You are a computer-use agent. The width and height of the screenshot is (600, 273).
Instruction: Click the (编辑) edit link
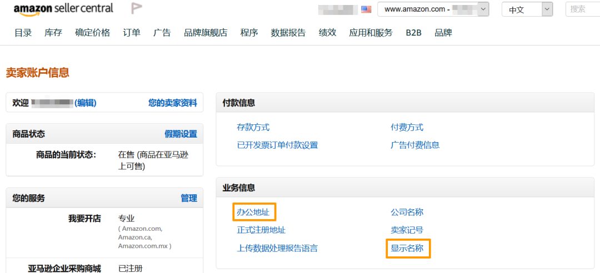(86, 103)
